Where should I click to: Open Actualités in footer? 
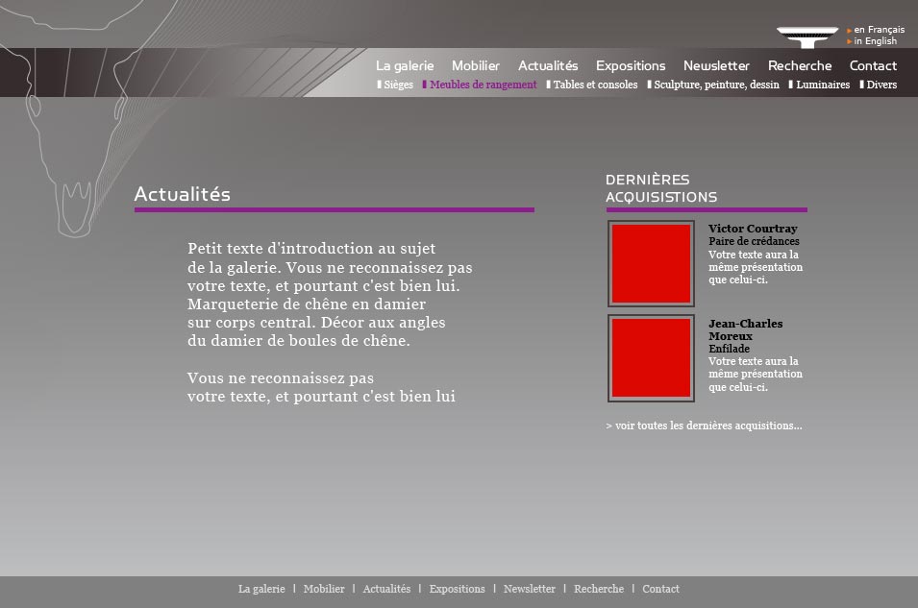pos(386,589)
